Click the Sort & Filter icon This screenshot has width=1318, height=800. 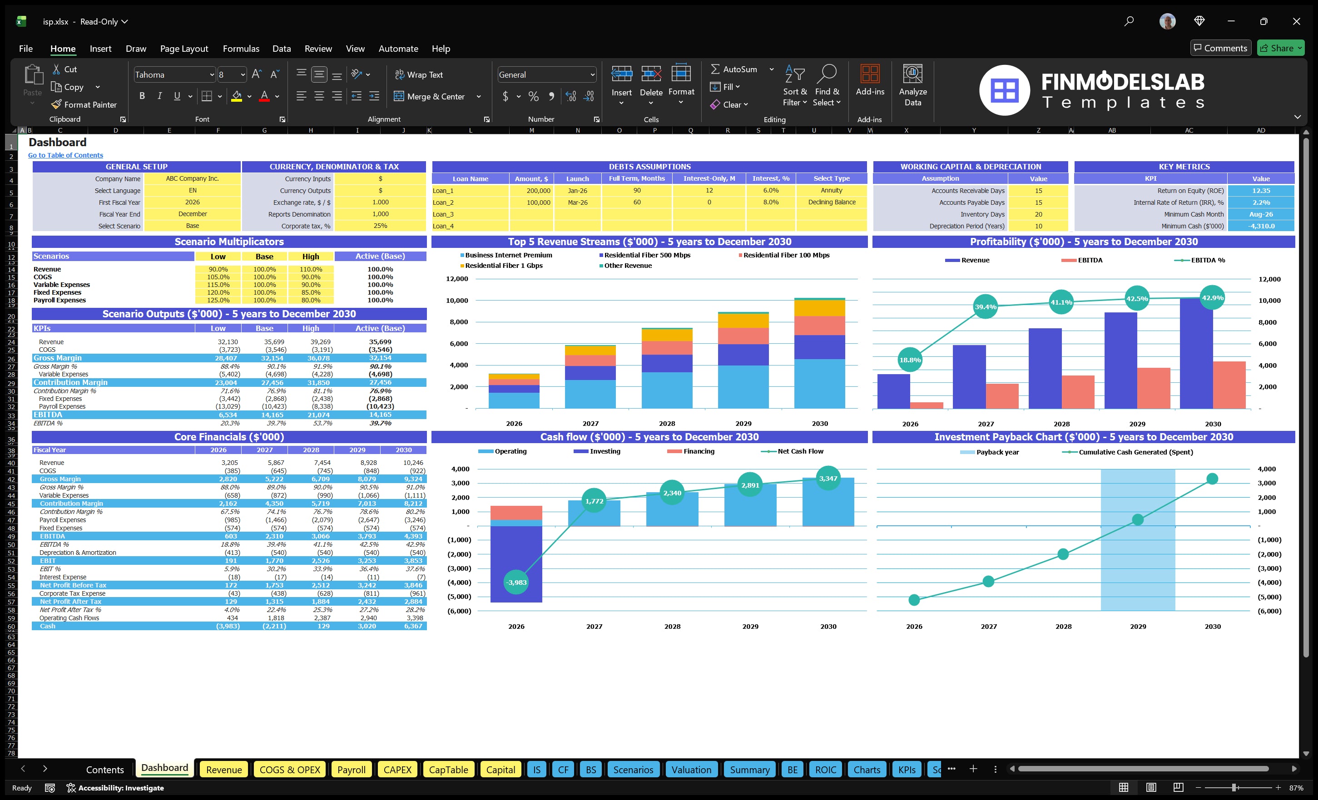pos(794,84)
